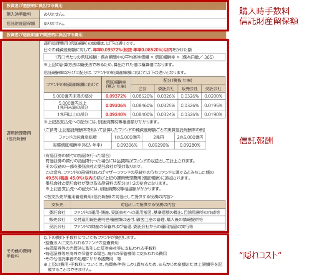The image size is (313, 276).
Task: Select the '0.0324%' 委託会社 cell
Action: 166,114
